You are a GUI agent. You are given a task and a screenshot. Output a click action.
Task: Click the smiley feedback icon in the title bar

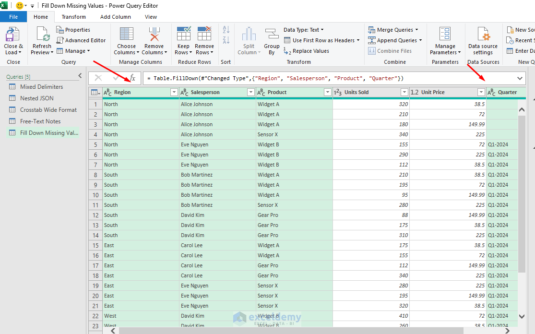click(x=20, y=6)
